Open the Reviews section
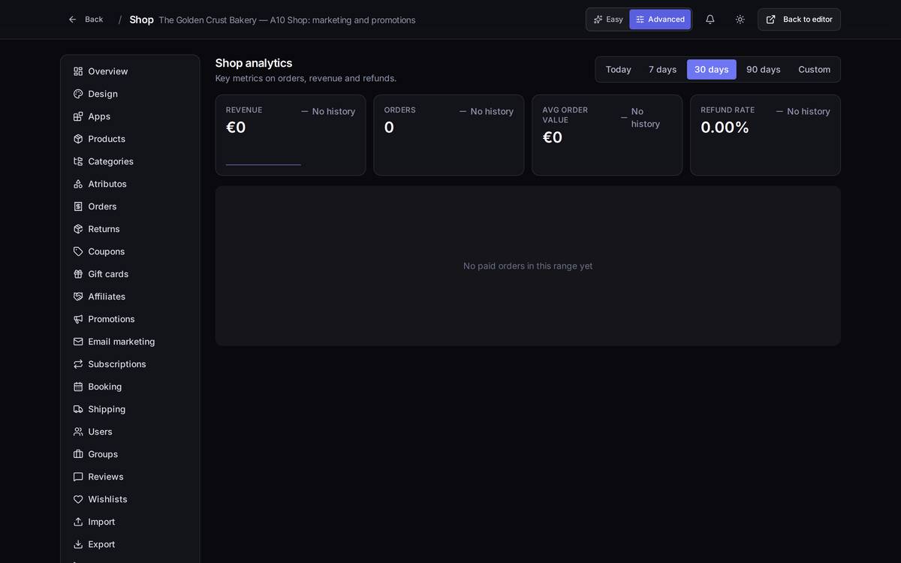This screenshot has height=563, width=901. click(130, 477)
